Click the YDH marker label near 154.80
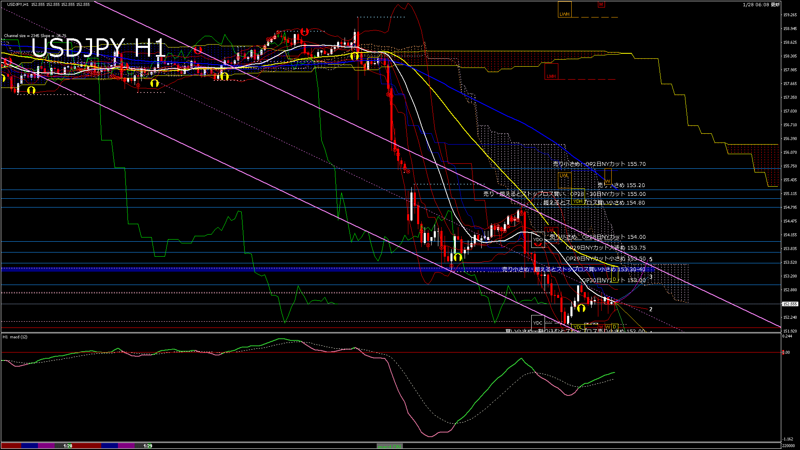Viewport: 800px width, 450px height. pos(577,202)
